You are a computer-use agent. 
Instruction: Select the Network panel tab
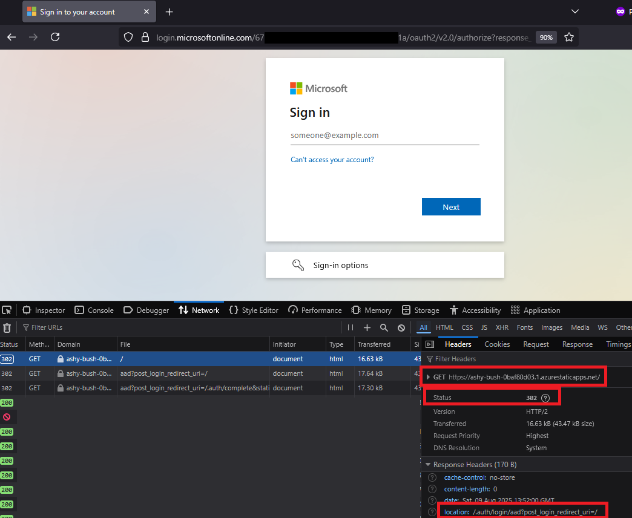click(199, 310)
